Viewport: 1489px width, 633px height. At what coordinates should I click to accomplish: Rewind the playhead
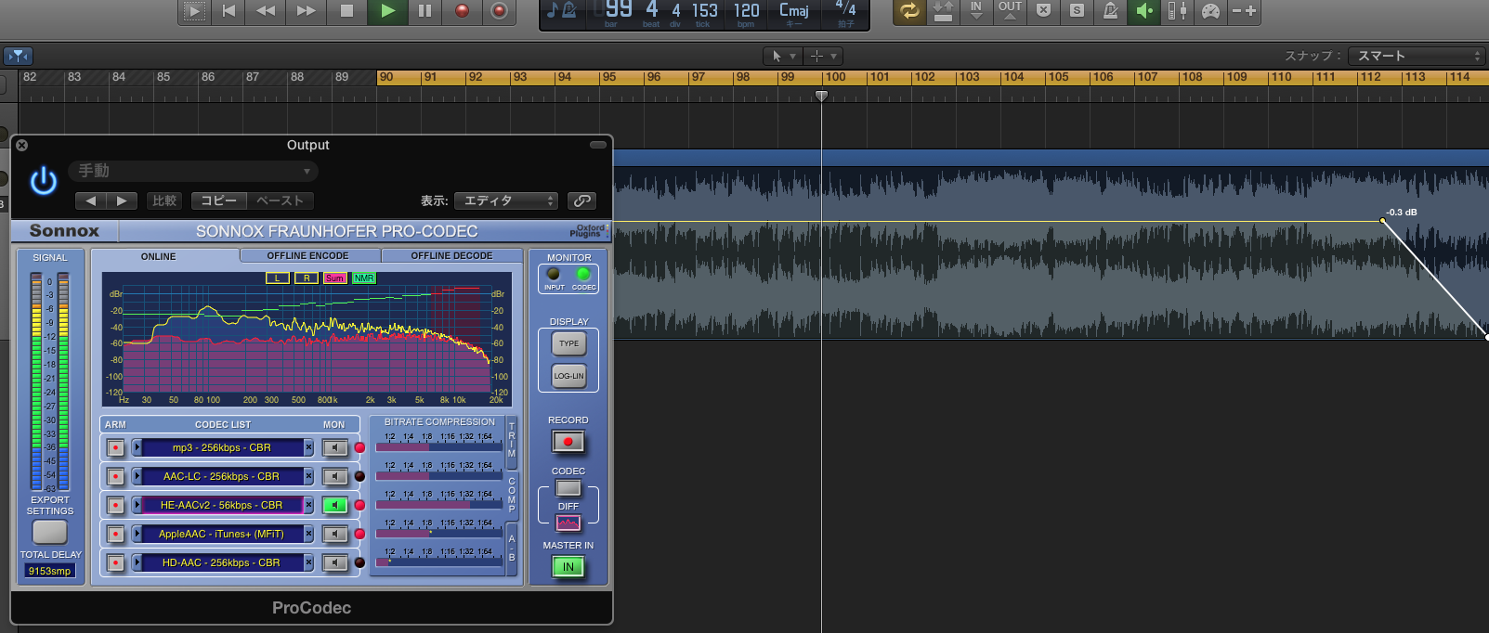pyautogui.click(x=266, y=11)
